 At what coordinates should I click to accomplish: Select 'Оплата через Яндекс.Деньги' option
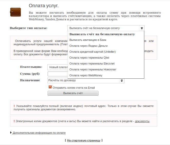pyautogui.click(x=88, y=46)
